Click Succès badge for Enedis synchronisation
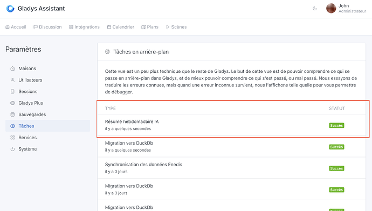The image size is (372, 211). [x=336, y=168]
